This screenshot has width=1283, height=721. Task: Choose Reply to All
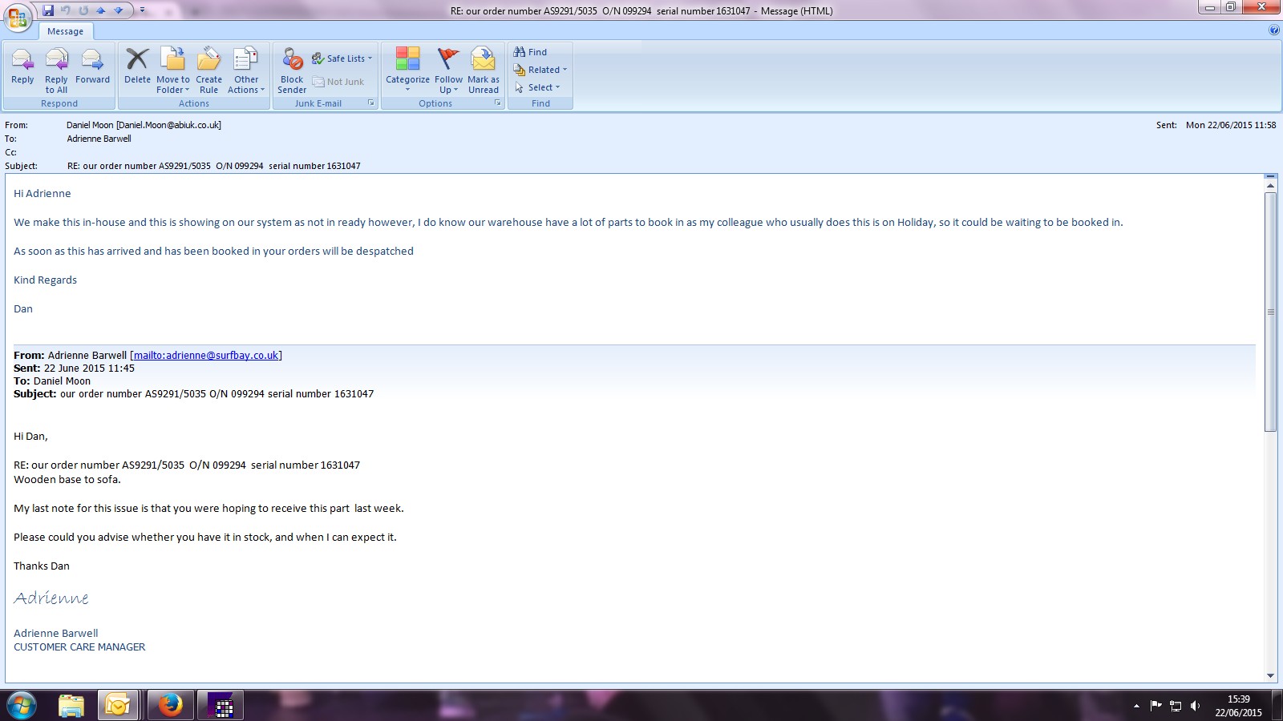pos(56,70)
